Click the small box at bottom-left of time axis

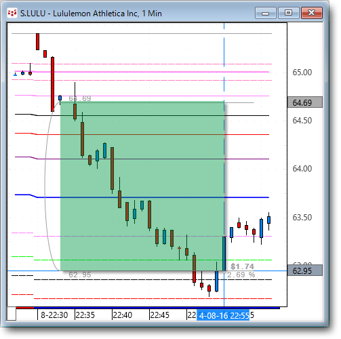pyautogui.click(x=12, y=314)
